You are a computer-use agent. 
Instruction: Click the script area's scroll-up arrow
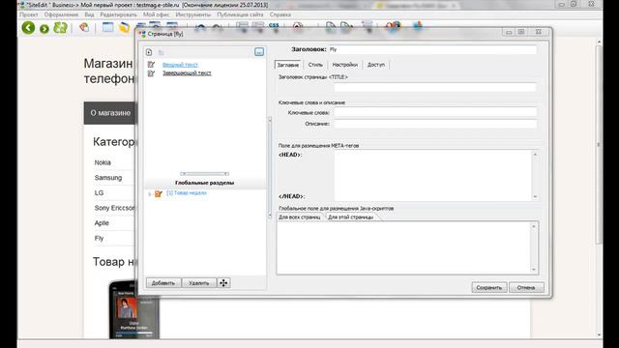[534, 226]
